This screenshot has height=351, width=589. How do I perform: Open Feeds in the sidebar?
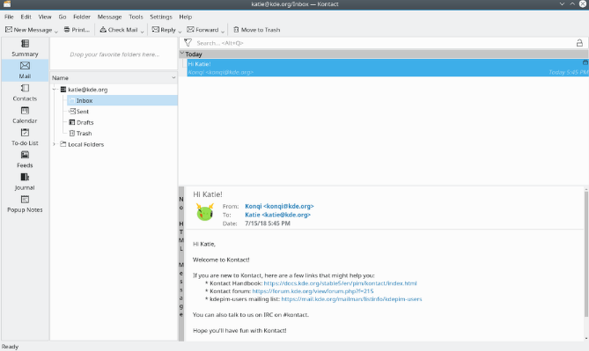tap(25, 159)
